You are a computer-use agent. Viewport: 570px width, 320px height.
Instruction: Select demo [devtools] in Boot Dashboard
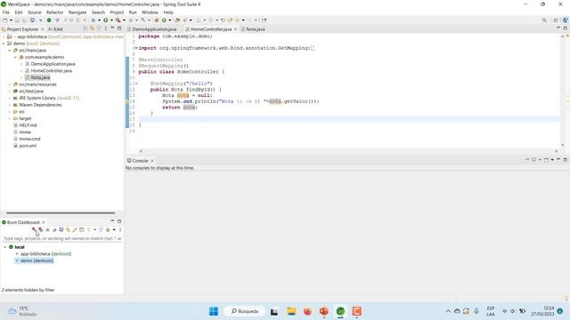[x=37, y=260]
